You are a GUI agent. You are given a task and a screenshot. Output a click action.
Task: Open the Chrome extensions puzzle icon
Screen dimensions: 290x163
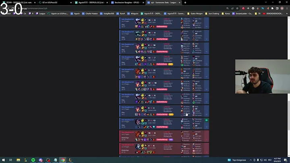point(272,8)
